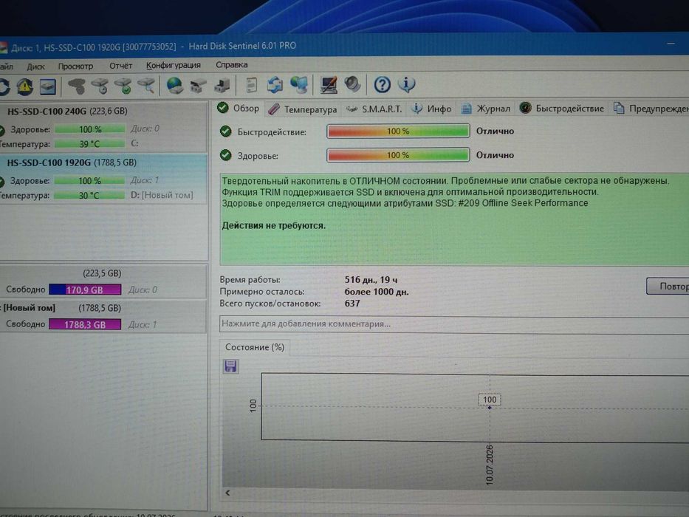689x517 pixels.
Task: Open the Конфигурация menu
Action: (x=173, y=66)
